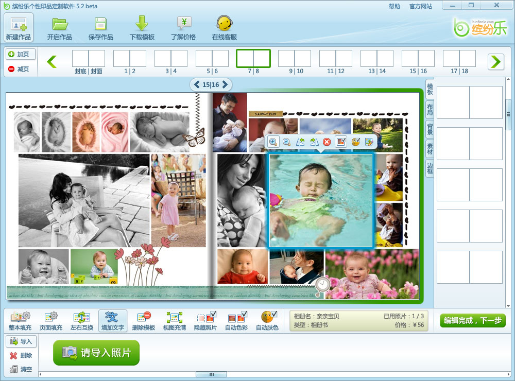Click 保存作品 save work icon
The image size is (515, 381).
101,28
